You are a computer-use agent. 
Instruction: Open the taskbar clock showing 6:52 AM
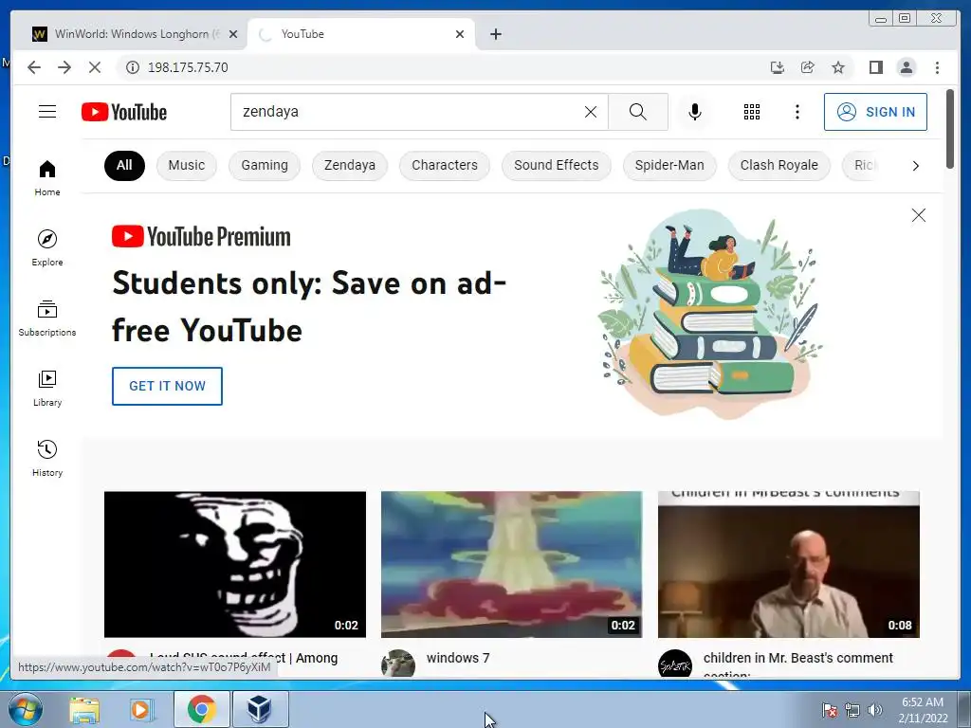[x=923, y=710]
